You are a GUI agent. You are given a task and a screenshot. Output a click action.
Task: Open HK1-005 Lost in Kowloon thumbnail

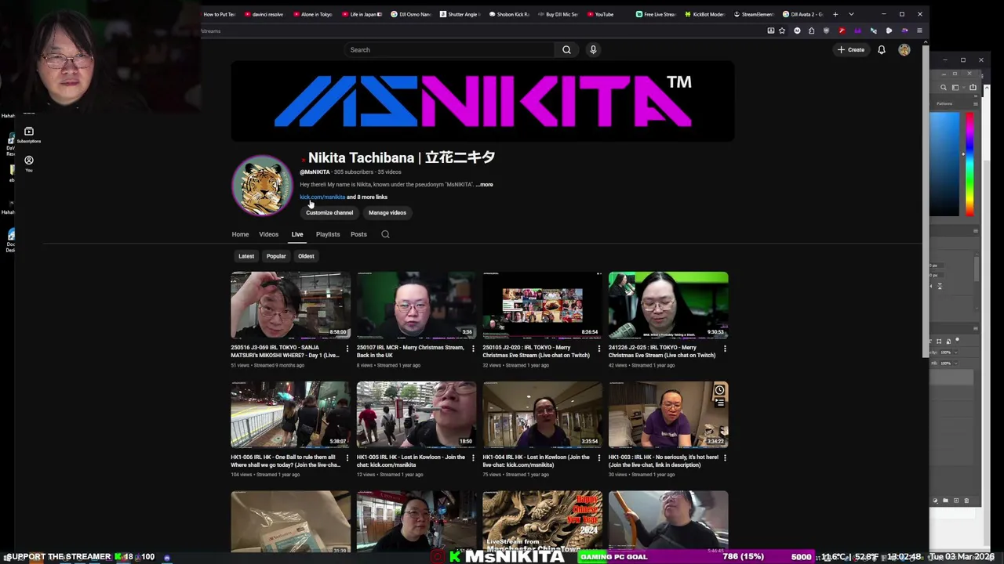coord(417,414)
